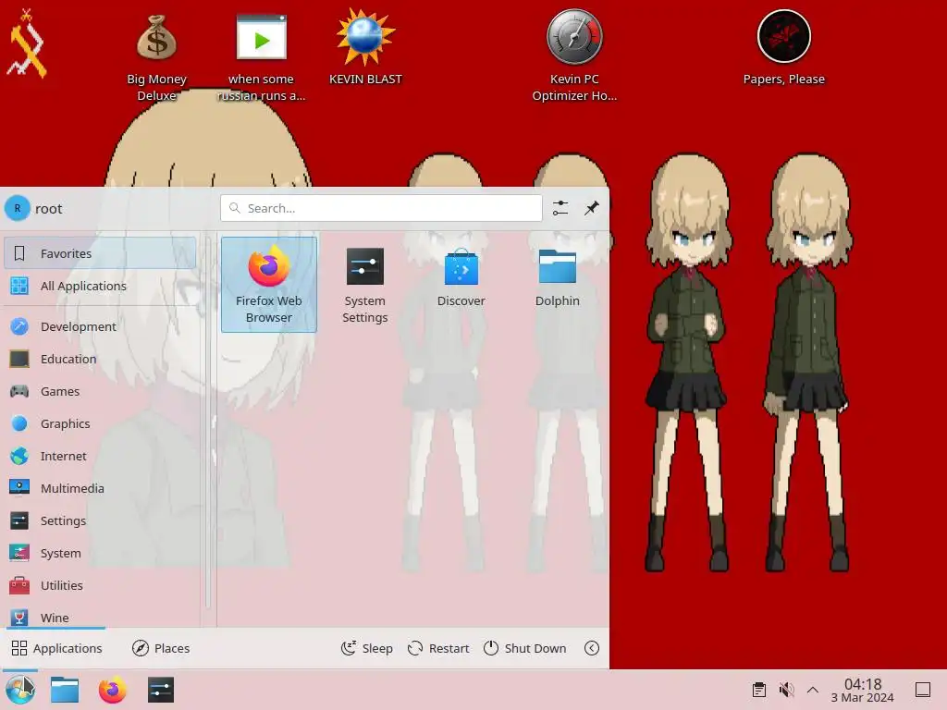The width and height of the screenshot is (947, 710).
Task: Open the clipboard tray icon
Action: (759, 690)
